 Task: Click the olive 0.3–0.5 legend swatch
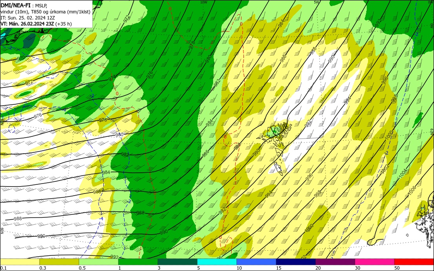pos(59,261)
